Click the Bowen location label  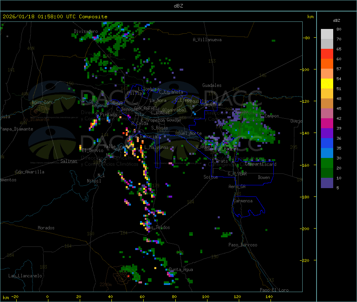click(x=264, y=177)
